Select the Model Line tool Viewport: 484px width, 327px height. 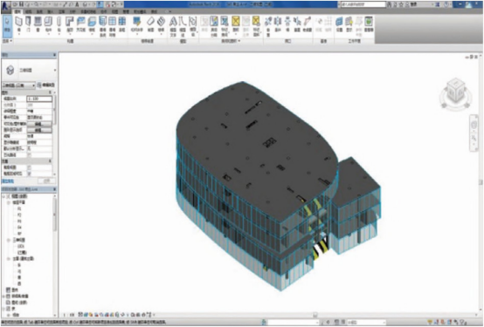pos(183,26)
